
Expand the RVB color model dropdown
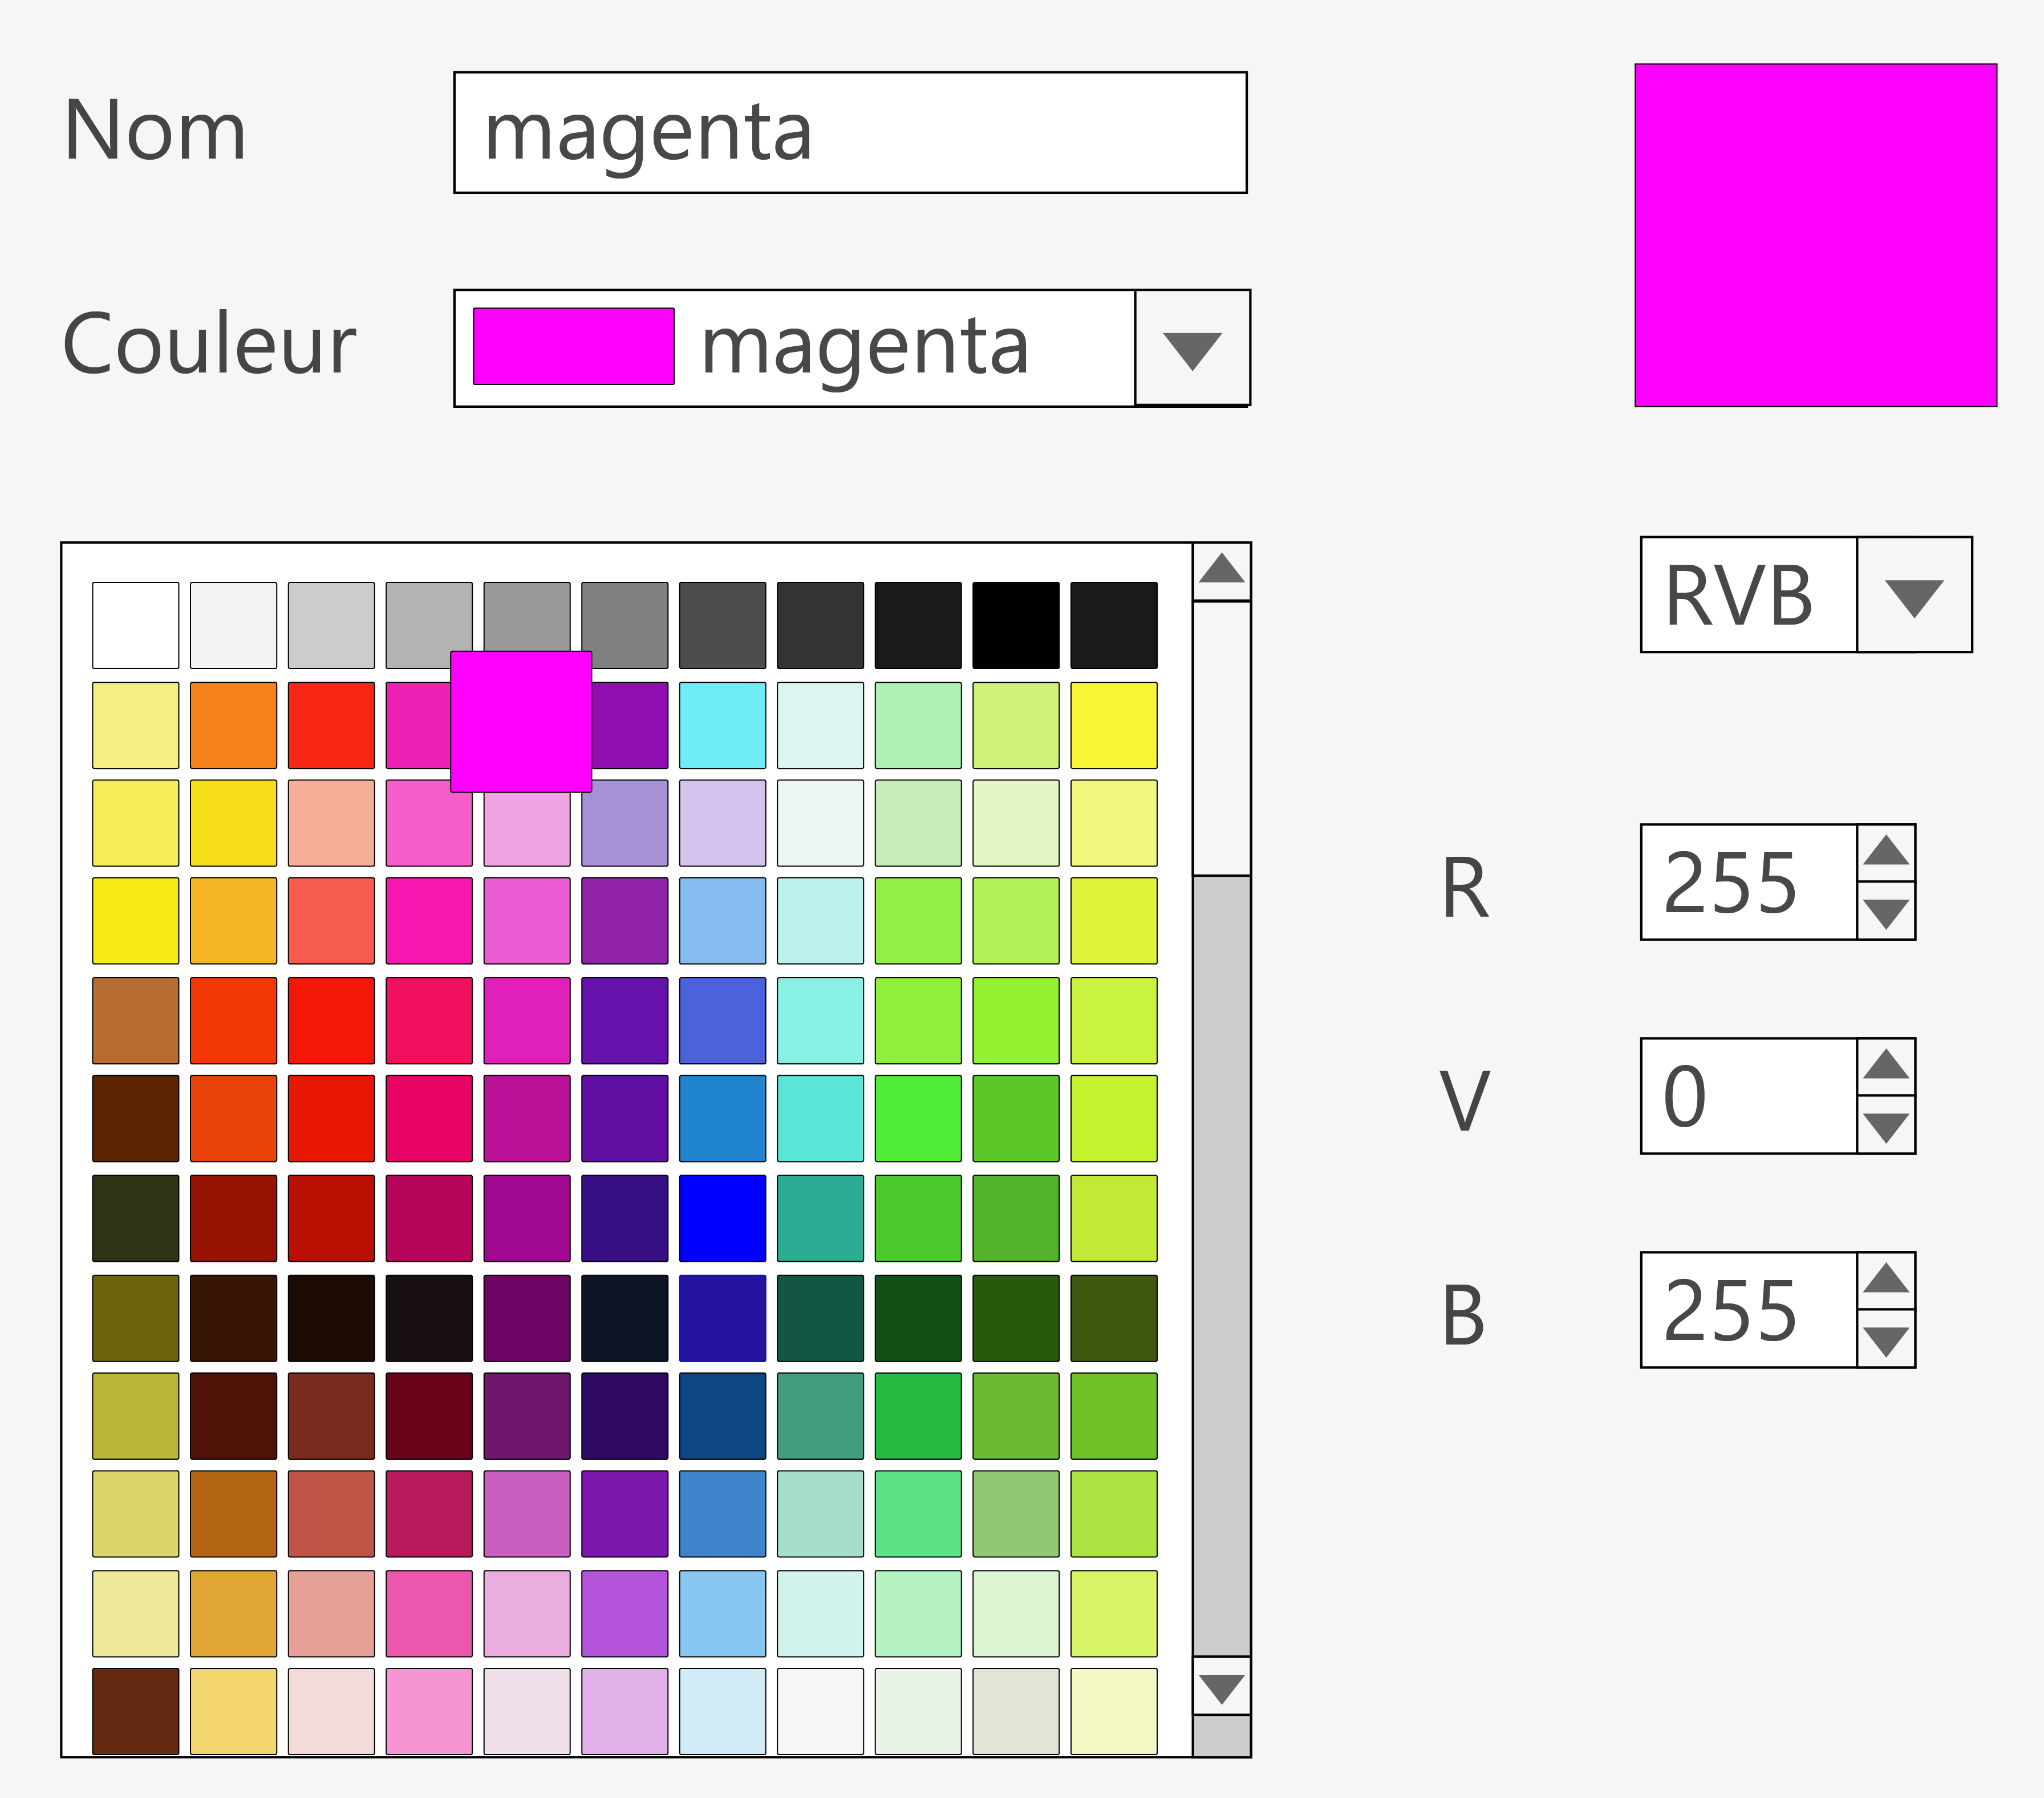point(1913,596)
